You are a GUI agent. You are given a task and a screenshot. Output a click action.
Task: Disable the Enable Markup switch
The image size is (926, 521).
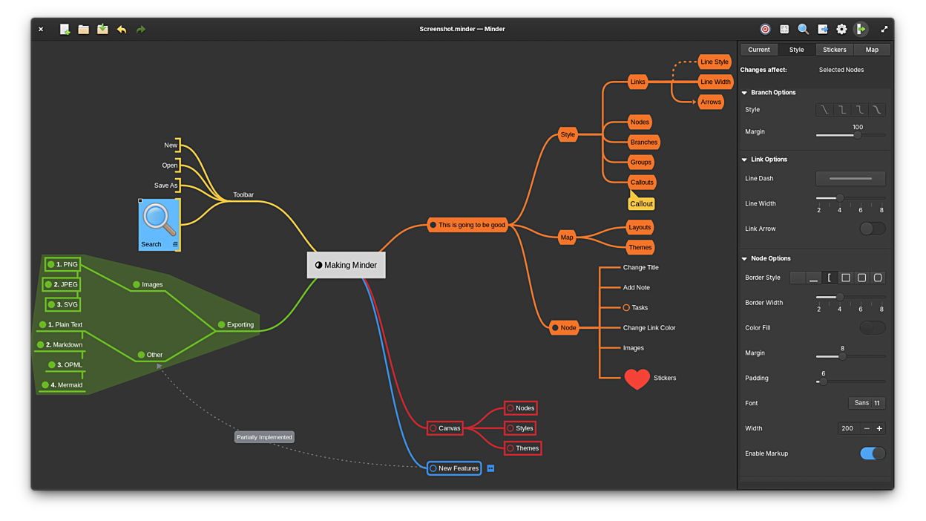tap(872, 453)
